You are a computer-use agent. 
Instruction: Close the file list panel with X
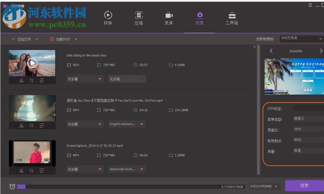click(x=255, y=47)
